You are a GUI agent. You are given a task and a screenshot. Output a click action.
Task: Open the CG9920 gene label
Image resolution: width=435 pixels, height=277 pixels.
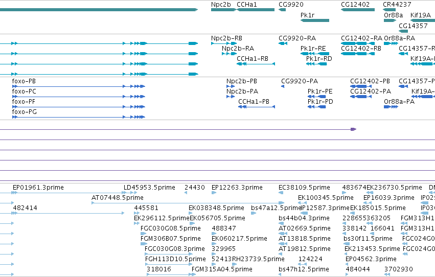[291, 5]
